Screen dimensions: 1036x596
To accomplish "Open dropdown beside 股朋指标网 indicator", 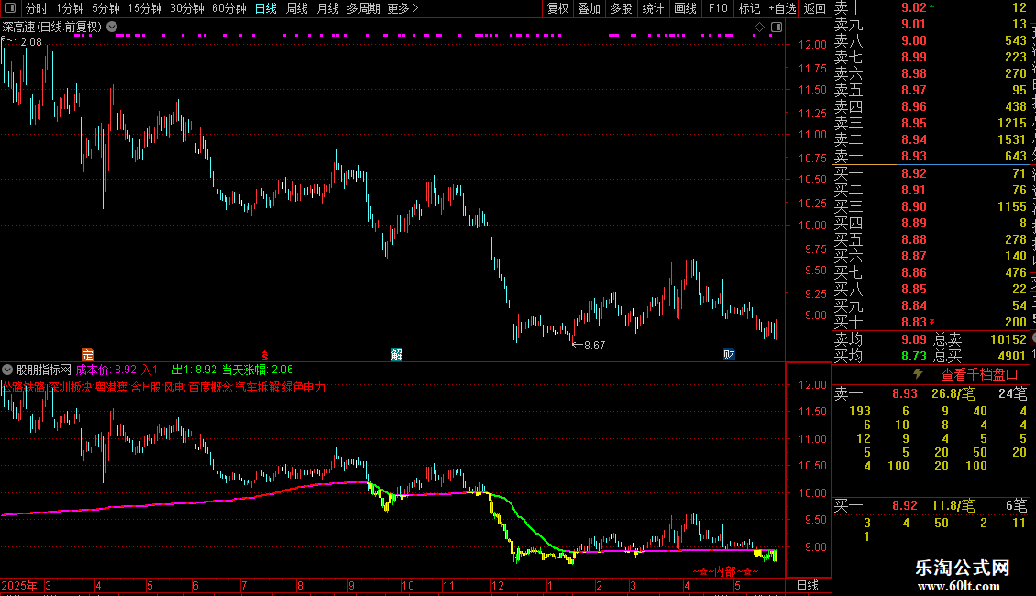I will (x=7, y=370).
